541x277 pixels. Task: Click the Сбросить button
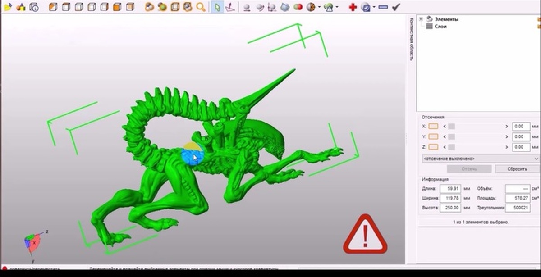[517, 169]
